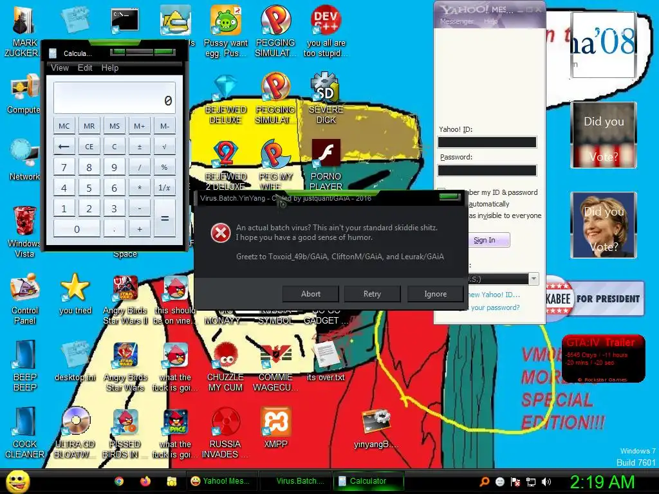
Task: Click Abort in the virus dialog
Action: tap(311, 293)
